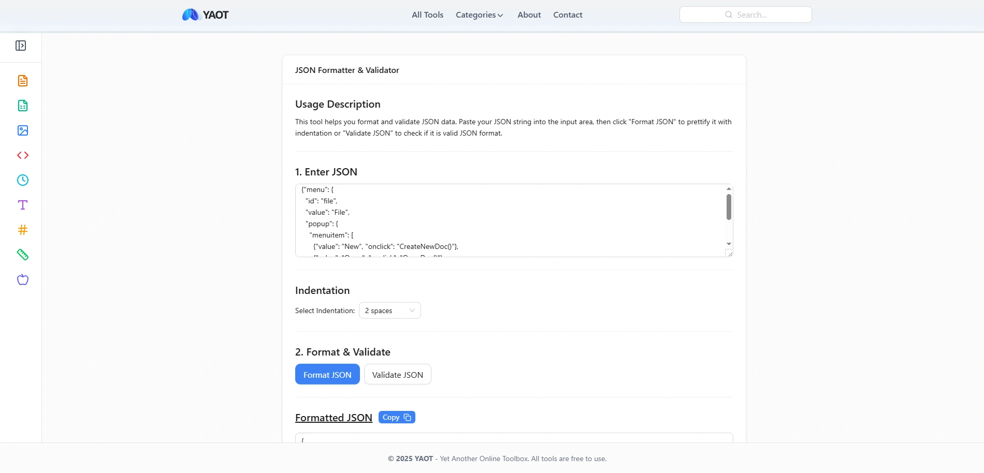Open the clock time tools icon
This screenshot has width=984, height=473.
(x=23, y=180)
